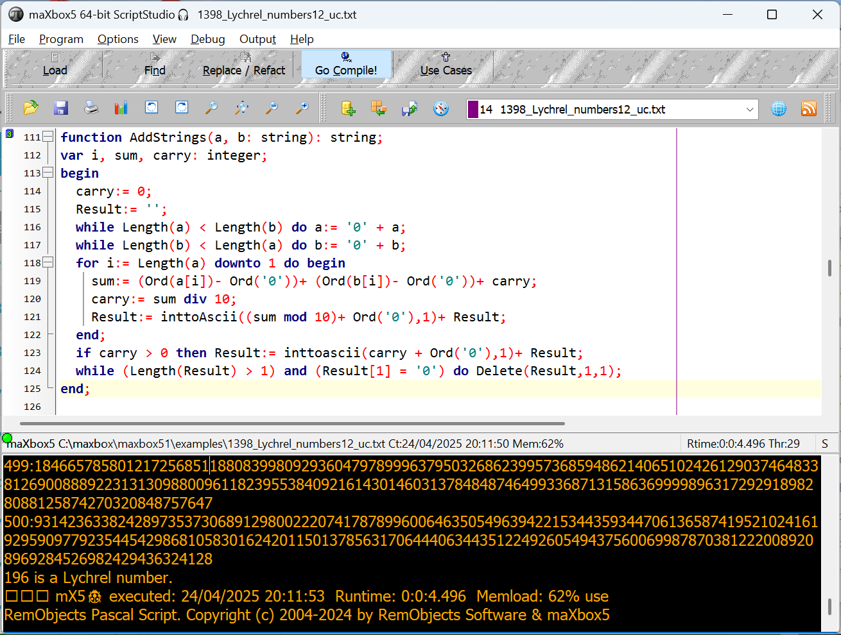Viewport: 841px width, 635px height.
Task: Open the File menu
Action: tap(17, 39)
